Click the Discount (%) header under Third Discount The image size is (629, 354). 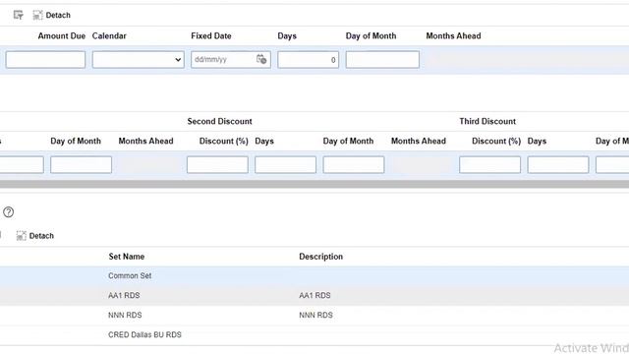pos(496,141)
